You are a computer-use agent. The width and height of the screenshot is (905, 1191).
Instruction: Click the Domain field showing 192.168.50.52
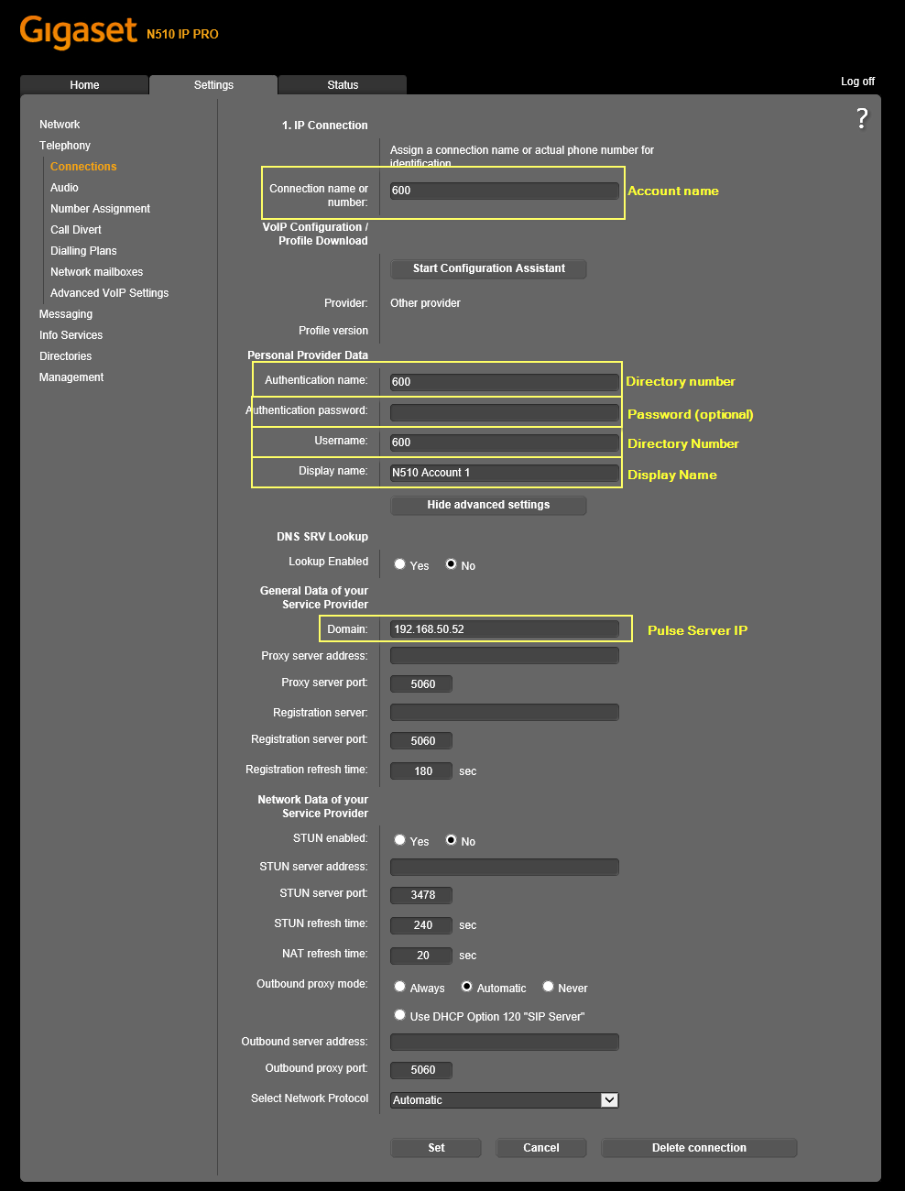coord(504,628)
